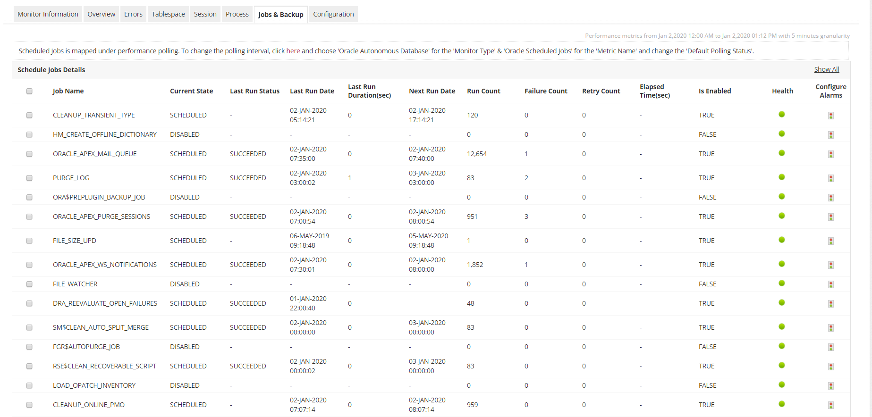The image size is (872, 417).
Task: Click the Run Count column header
Action: pyautogui.click(x=483, y=91)
